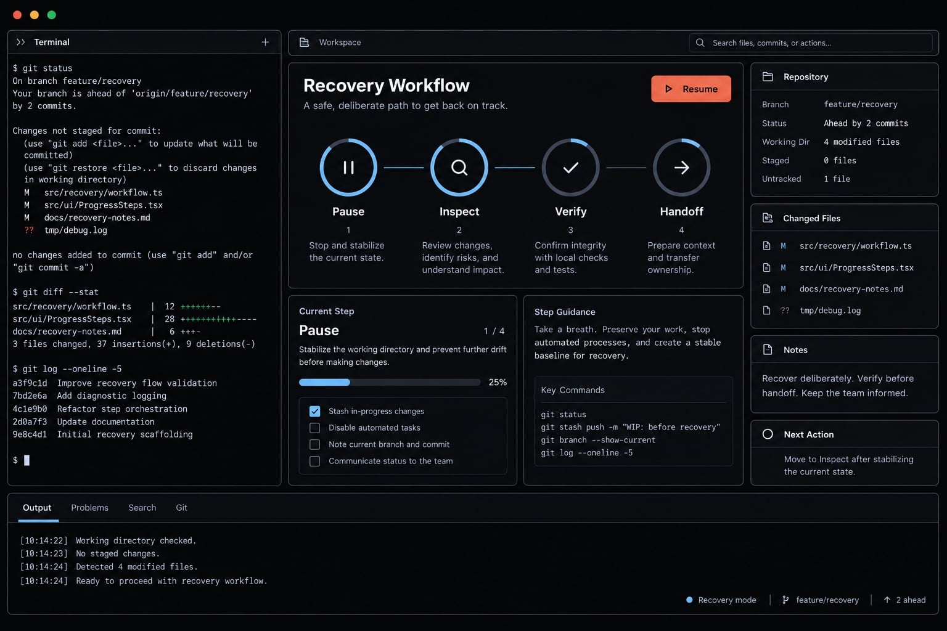Screen dimensions: 947x631
Task: Click the feature/recovery branch in status bar
Action: coord(821,600)
